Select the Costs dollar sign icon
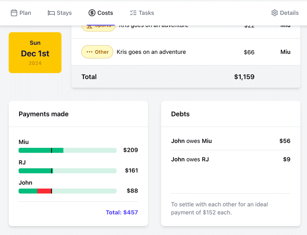 [x=92, y=12]
